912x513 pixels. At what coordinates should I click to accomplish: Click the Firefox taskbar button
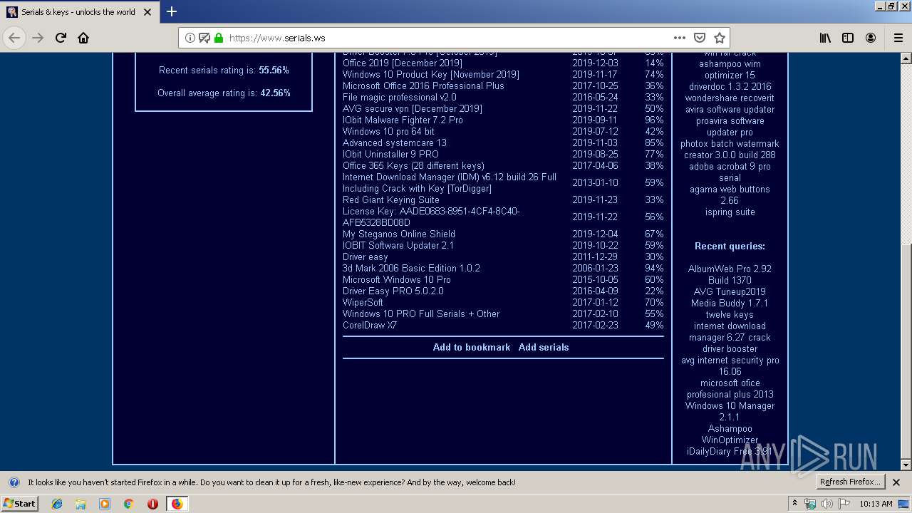177,504
